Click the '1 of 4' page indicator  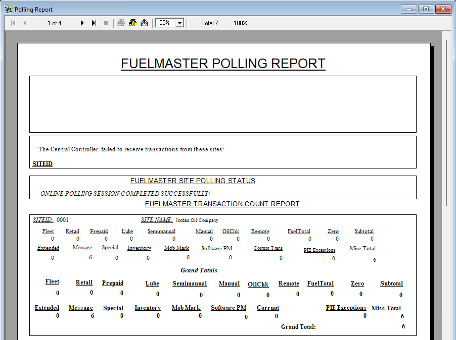55,23
